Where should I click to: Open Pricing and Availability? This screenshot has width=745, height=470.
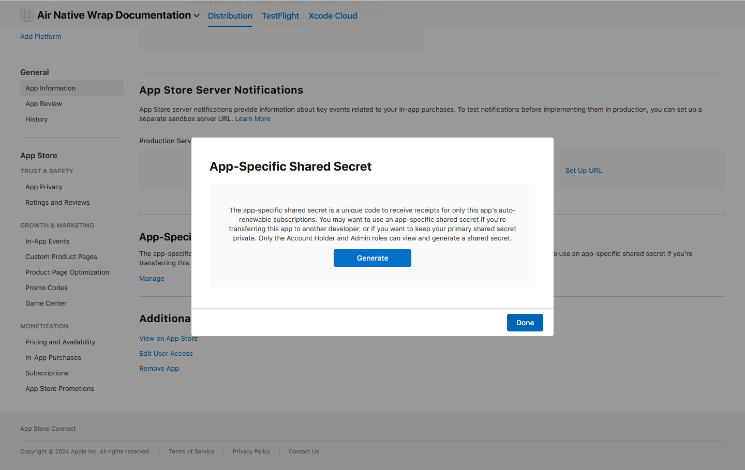click(x=61, y=342)
